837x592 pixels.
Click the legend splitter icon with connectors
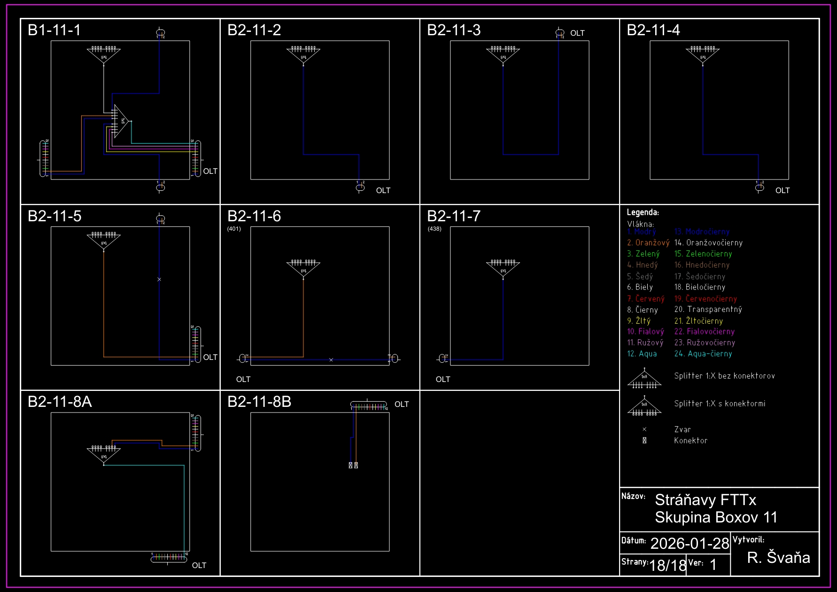pyautogui.click(x=644, y=406)
